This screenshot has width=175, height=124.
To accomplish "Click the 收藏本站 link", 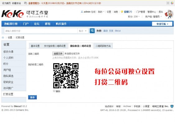I will click(x=17, y=3).
